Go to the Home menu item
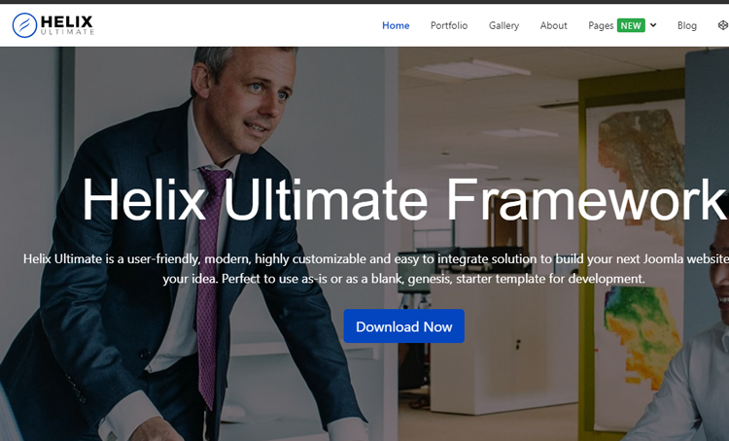 pyautogui.click(x=396, y=25)
